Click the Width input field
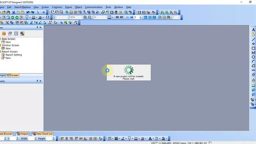The image size is (256, 144). click(31, 139)
